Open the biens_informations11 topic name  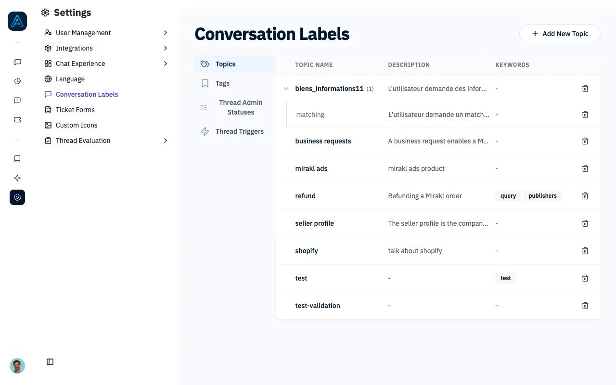click(x=329, y=89)
